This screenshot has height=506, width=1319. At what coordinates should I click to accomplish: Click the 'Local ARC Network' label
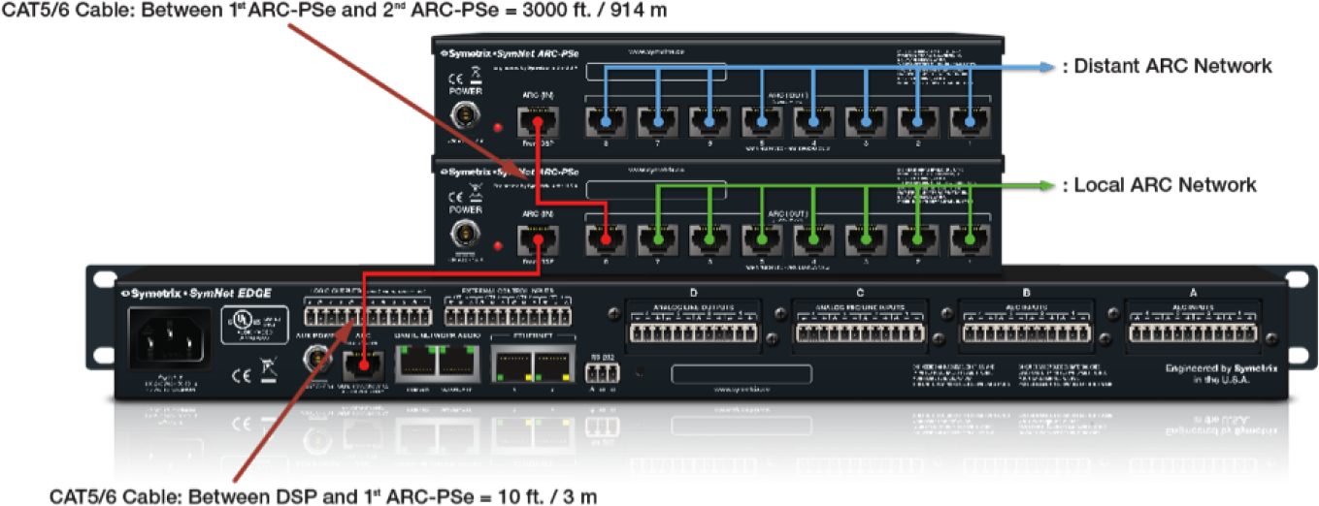point(1160,184)
